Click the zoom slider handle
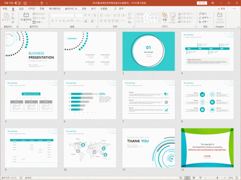The height and width of the screenshot is (180, 241). coord(217,178)
